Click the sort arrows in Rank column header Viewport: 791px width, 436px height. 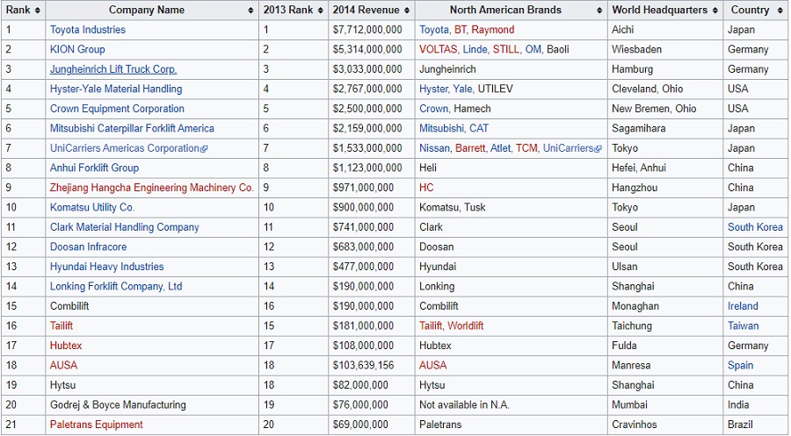(x=39, y=11)
